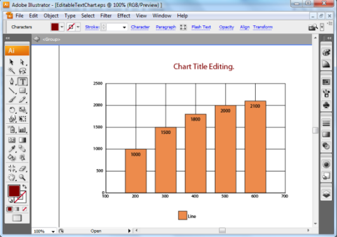Click the large Fill swatch in toolbox
The width and height of the screenshot is (337, 237).
(14, 191)
